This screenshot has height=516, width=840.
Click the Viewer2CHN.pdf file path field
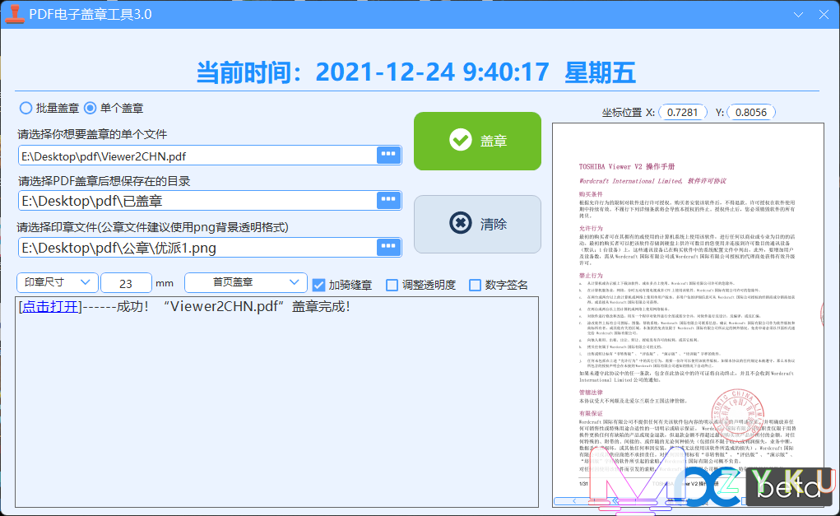[197, 156]
